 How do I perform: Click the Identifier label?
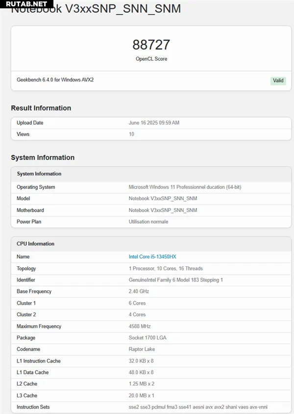26,280
